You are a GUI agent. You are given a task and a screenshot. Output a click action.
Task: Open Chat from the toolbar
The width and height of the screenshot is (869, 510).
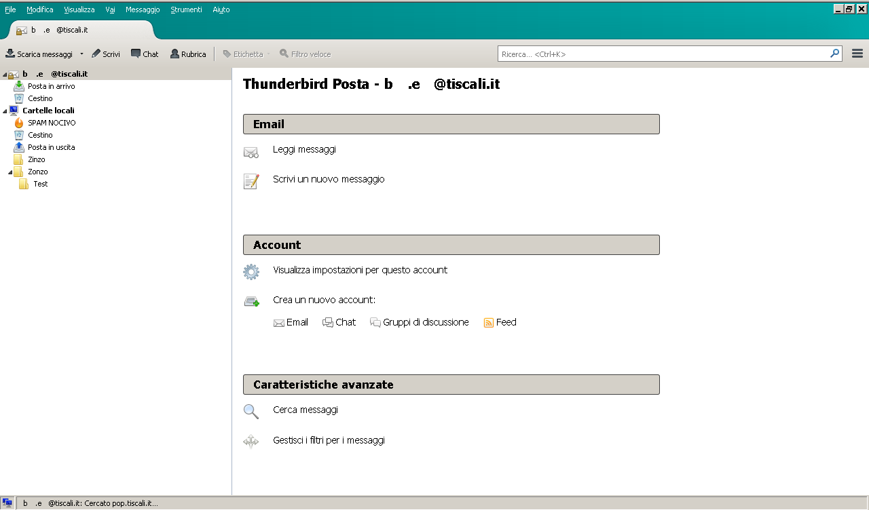coord(144,54)
